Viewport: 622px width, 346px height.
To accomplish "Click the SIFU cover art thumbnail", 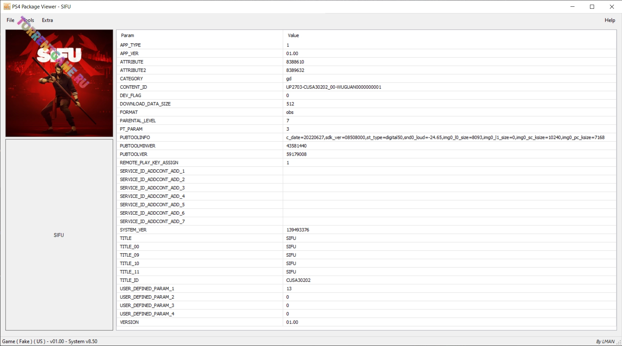I will click(59, 83).
